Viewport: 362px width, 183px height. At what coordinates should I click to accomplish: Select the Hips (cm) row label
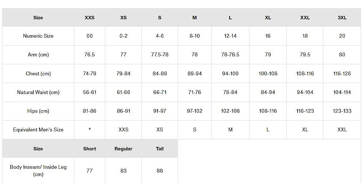tap(38, 111)
